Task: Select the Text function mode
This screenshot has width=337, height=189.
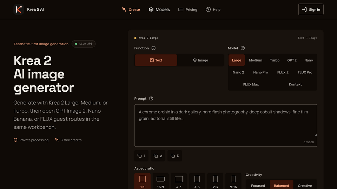Action: [x=156, y=60]
